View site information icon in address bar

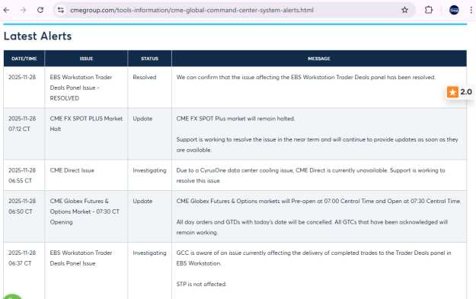(x=61, y=10)
